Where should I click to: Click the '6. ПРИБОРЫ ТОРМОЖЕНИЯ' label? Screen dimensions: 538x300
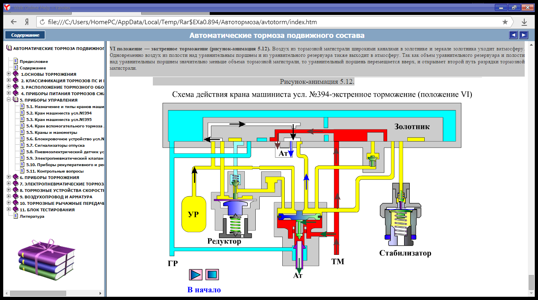point(49,177)
